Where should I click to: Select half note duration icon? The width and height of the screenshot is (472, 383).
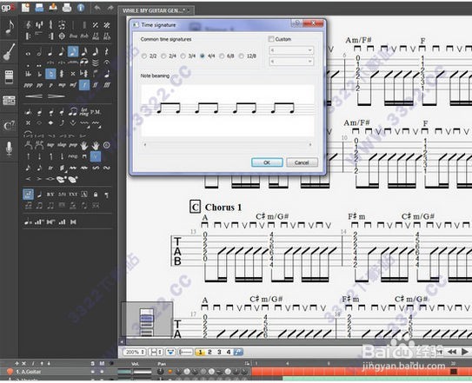tap(39, 53)
